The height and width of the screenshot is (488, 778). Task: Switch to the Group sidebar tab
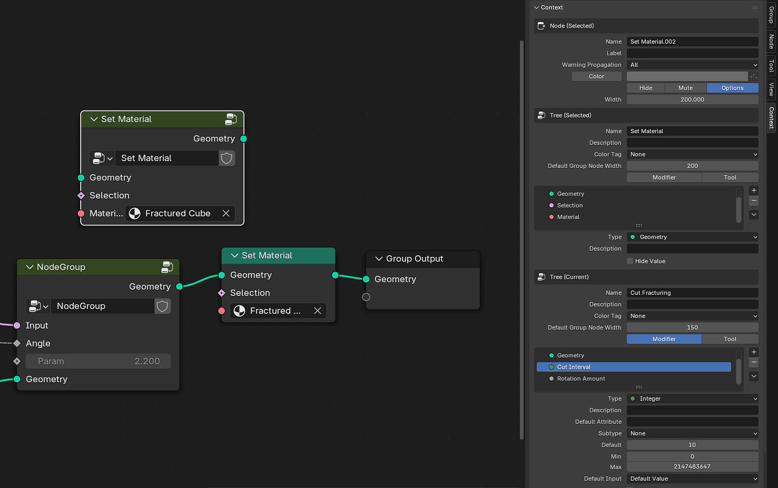771,15
